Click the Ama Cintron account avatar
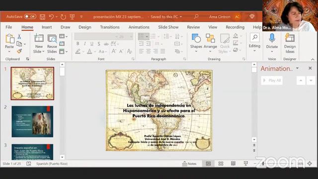This screenshot has height=179, width=318. 238,16
